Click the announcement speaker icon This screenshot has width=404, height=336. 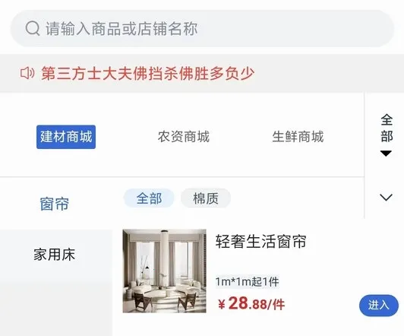tap(27, 73)
